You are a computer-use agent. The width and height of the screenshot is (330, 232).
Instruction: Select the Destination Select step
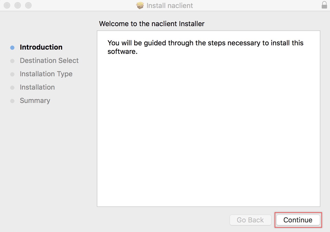coord(49,61)
